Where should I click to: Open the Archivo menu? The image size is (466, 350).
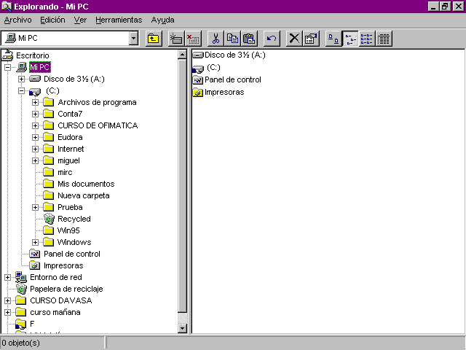pos(17,20)
